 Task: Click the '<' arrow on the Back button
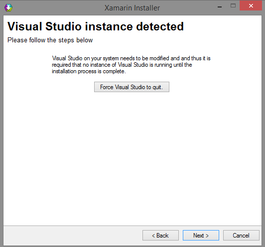tap(153, 236)
